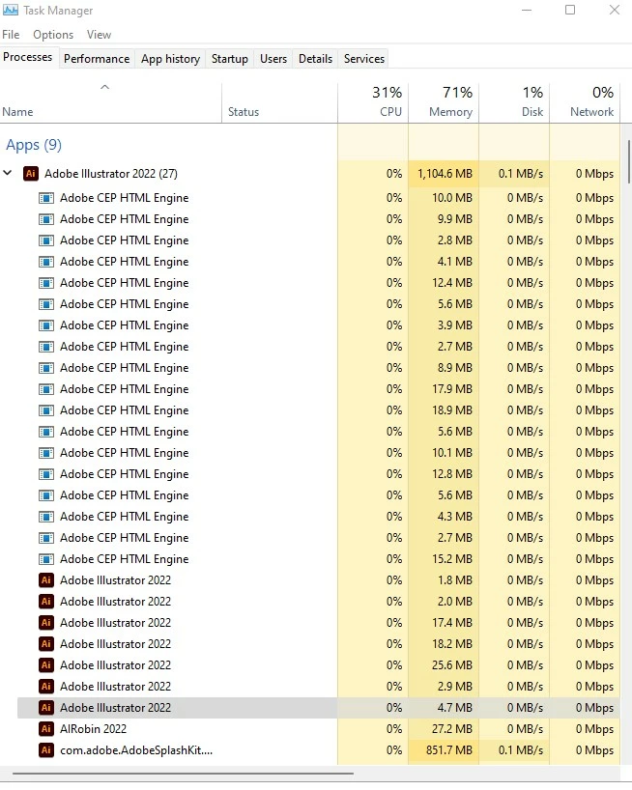Click the 1,104.6 MB memory value
The width and height of the screenshot is (632, 790).
coord(445,173)
